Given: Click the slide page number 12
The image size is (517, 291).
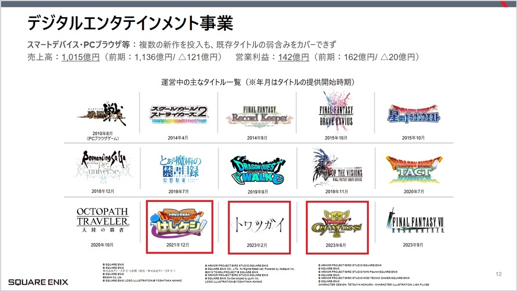Looking at the screenshot, I should [498, 274].
